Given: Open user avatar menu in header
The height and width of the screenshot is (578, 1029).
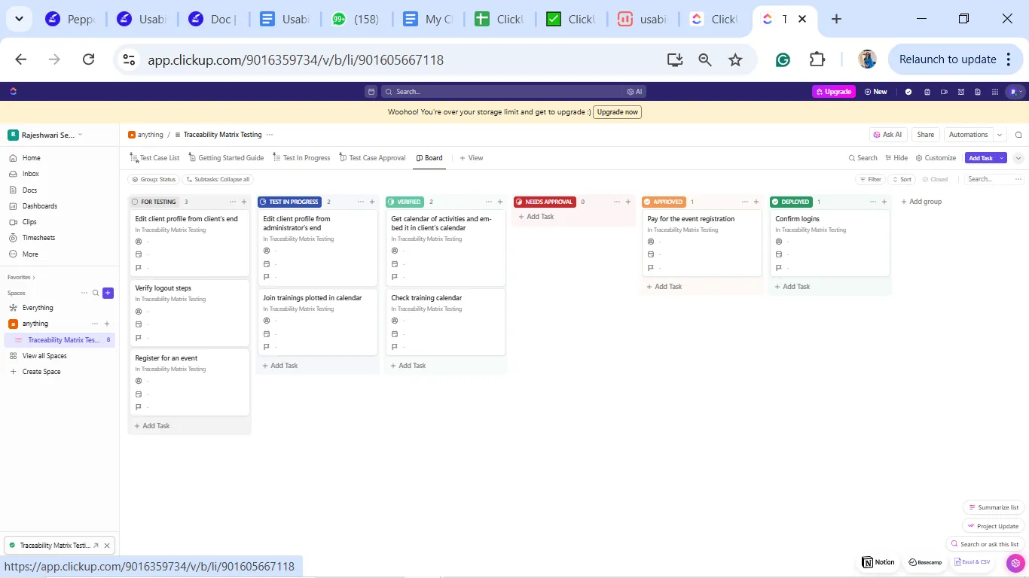Looking at the screenshot, I should click(x=1015, y=92).
